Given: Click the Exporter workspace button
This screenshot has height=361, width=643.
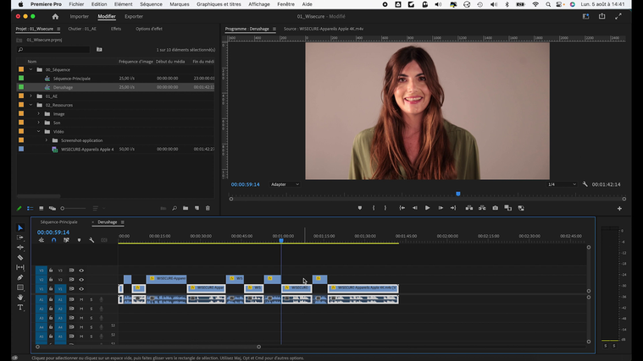Looking at the screenshot, I should click(134, 16).
